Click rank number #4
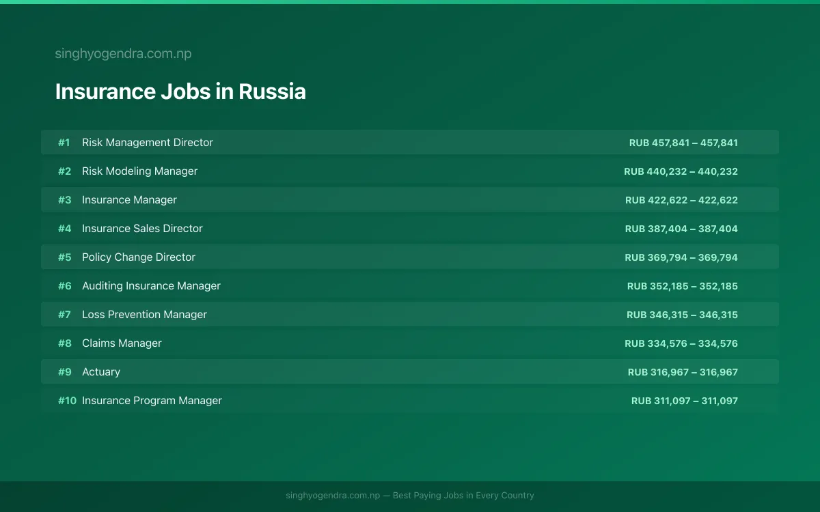Image resolution: width=820 pixels, height=512 pixels. [x=64, y=229]
